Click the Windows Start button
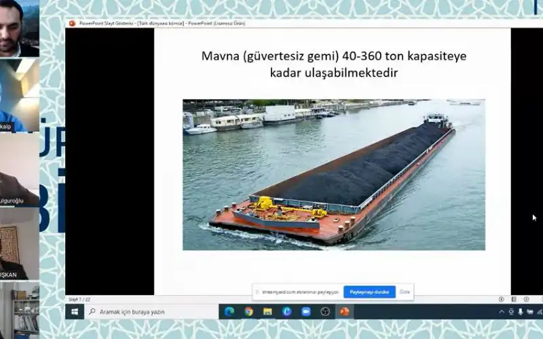Image resolution: width=543 pixels, height=339 pixels. 75,311
